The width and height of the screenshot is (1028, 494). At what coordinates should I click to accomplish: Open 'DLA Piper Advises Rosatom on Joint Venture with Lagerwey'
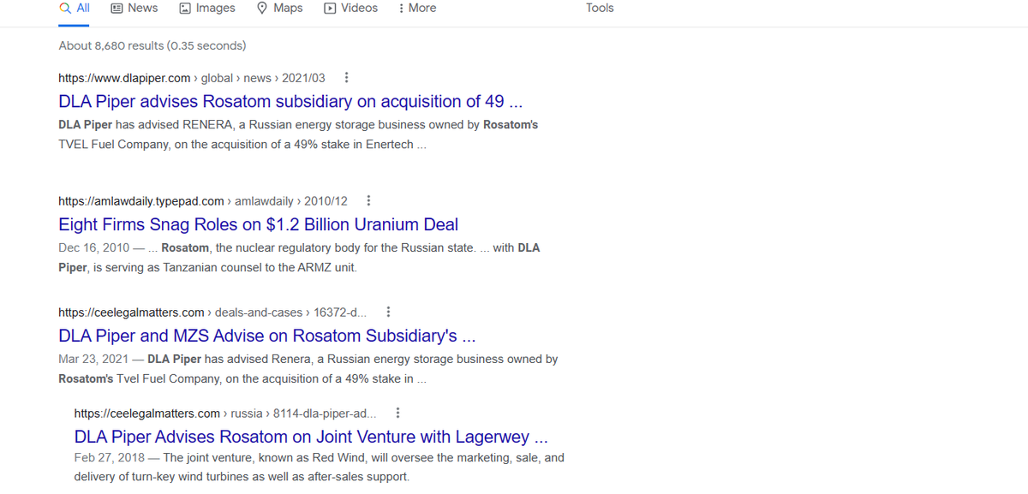point(311,437)
